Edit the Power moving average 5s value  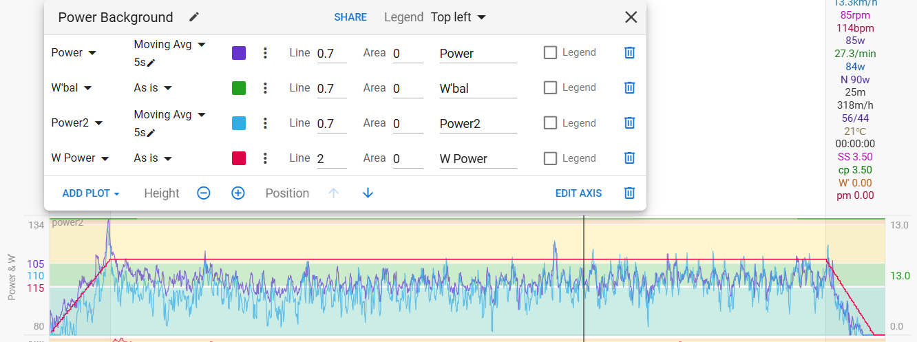151,63
